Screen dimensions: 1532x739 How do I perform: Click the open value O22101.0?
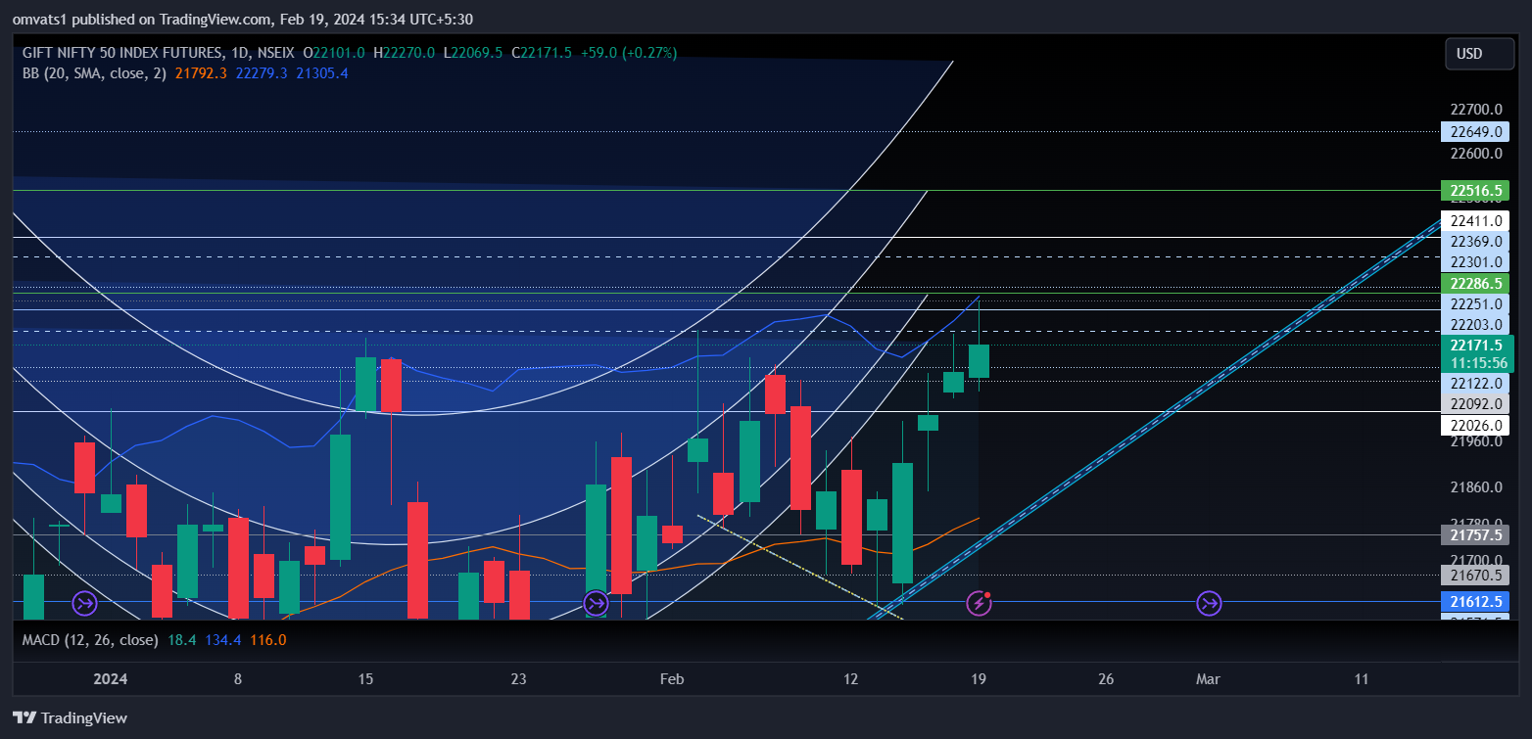pos(334,52)
